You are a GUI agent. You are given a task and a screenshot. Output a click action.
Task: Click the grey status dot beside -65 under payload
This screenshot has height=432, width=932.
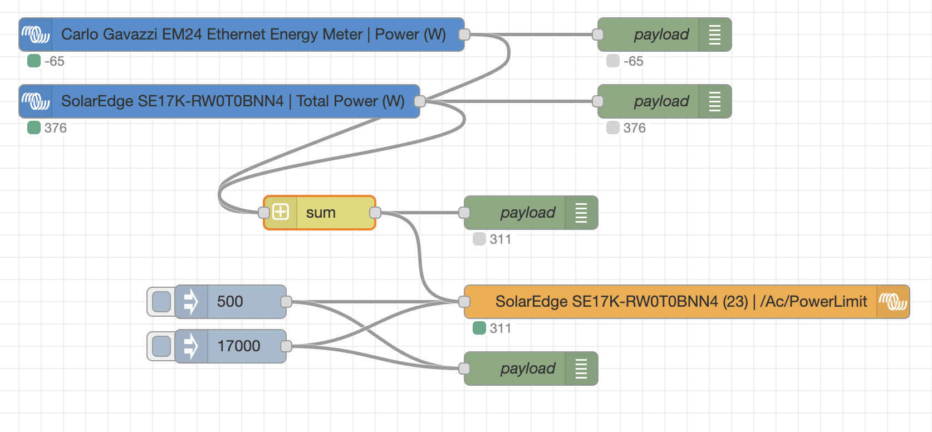pos(613,61)
